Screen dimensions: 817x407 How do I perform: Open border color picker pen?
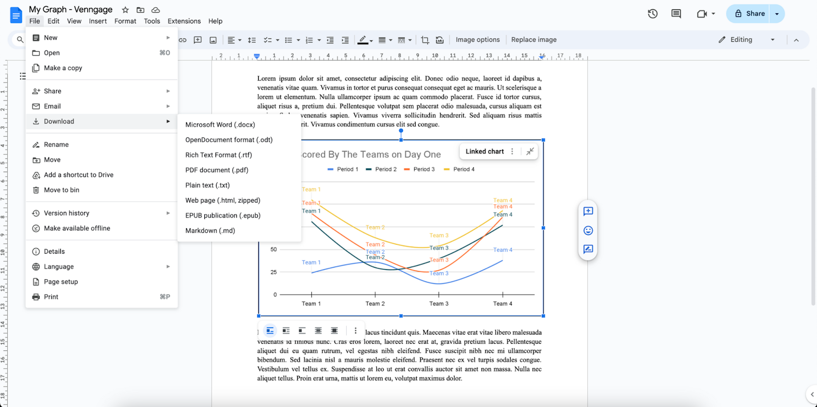pyautogui.click(x=365, y=40)
